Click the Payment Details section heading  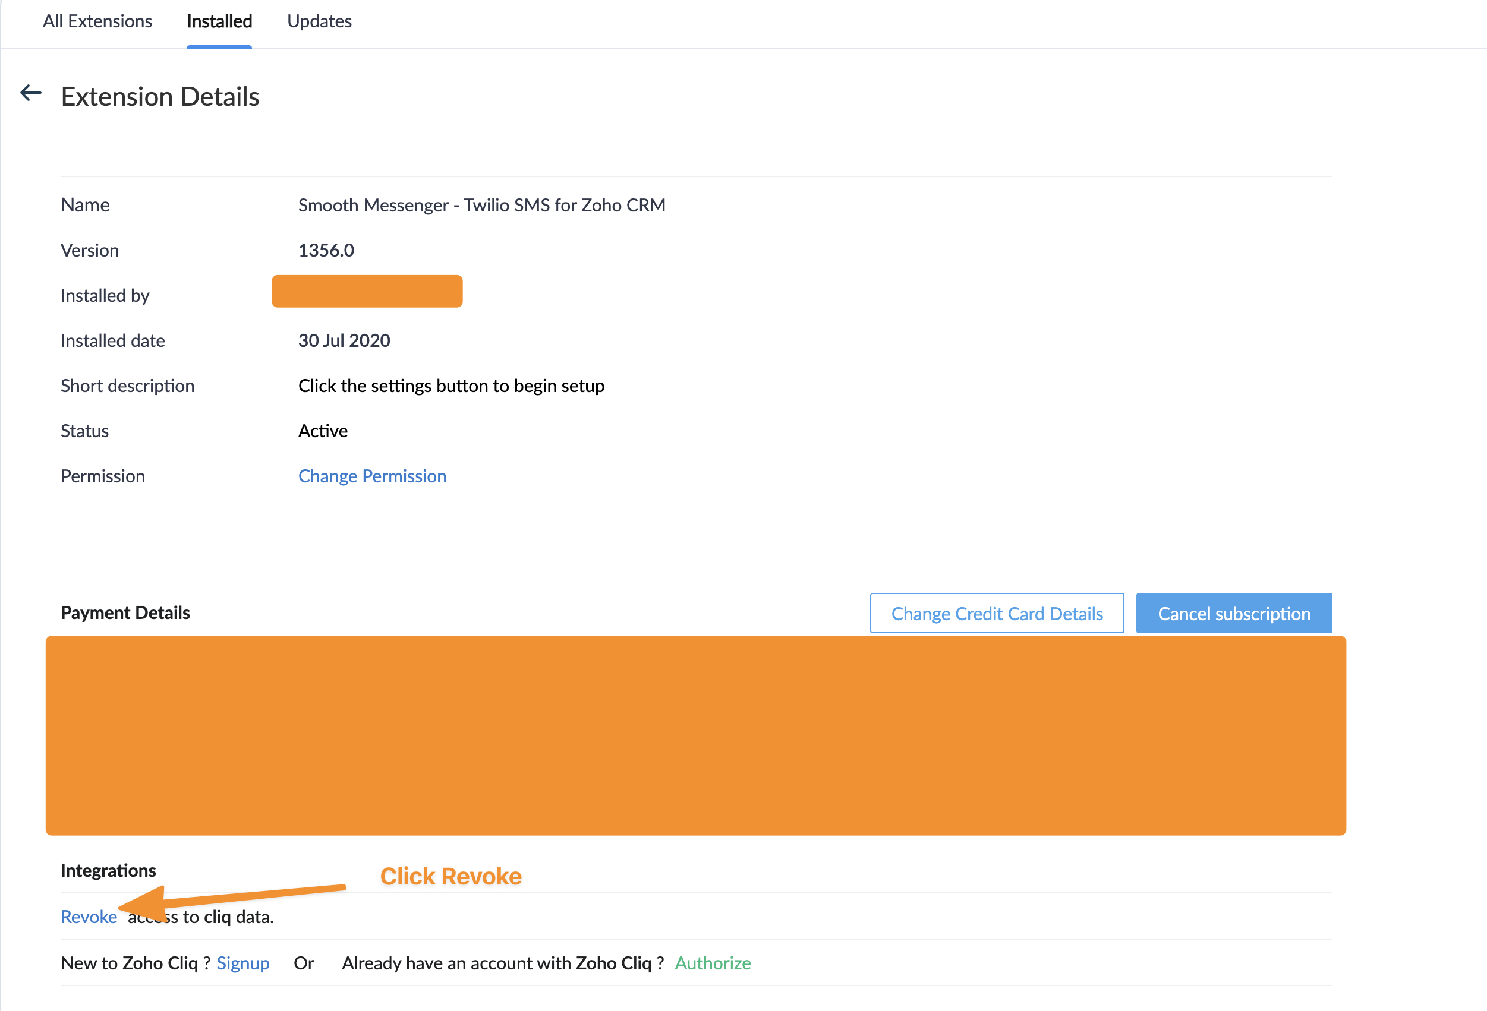click(x=125, y=612)
